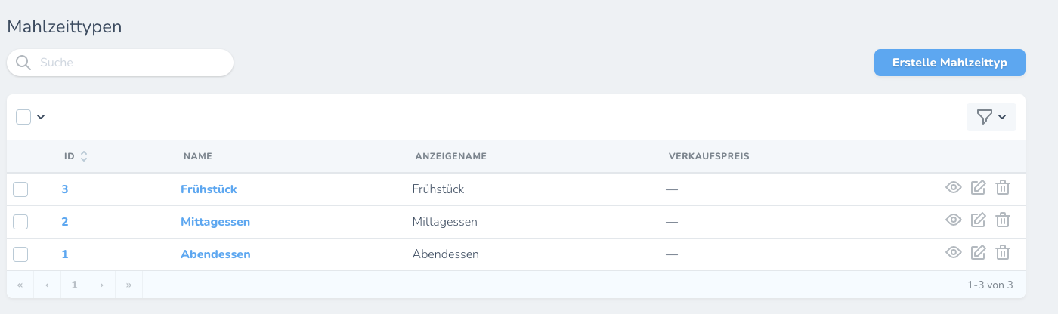Screen dimensions: 1058x314
Task: Toggle the select-all checkbox
Action: (x=23, y=117)
